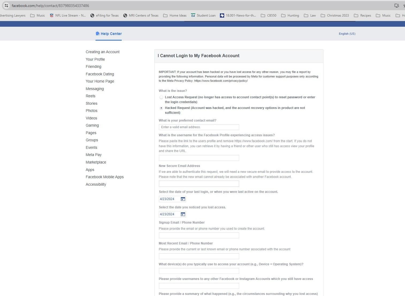Click install app icon in address bar
405x296 pixels.
pos(397,5)
